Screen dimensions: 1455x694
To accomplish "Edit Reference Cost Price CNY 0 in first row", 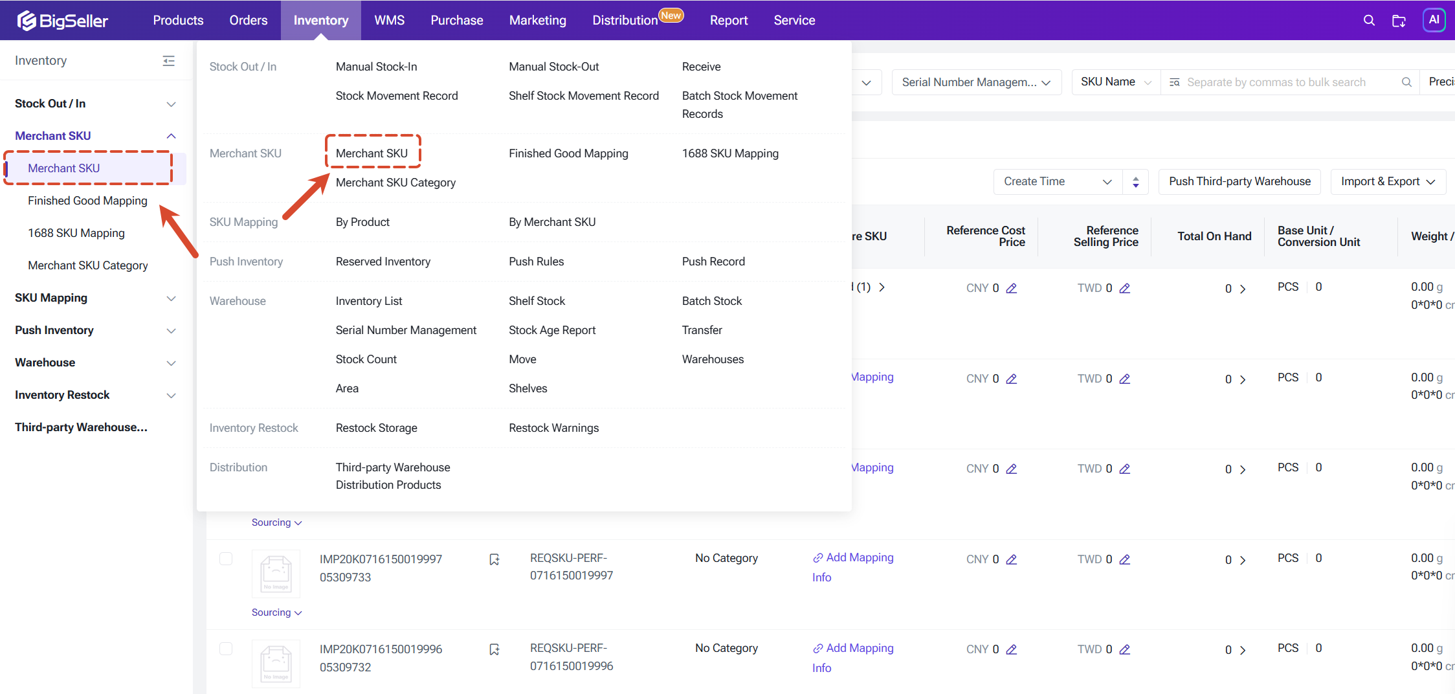I will pos(1012,288).
